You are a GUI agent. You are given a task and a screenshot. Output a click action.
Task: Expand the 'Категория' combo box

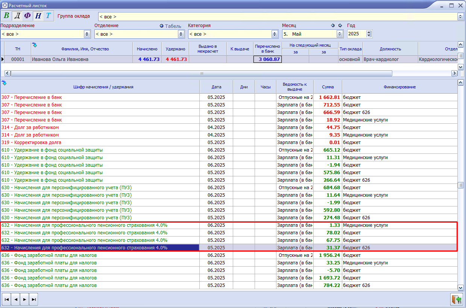pyautogui.click(x=275, y=34)
